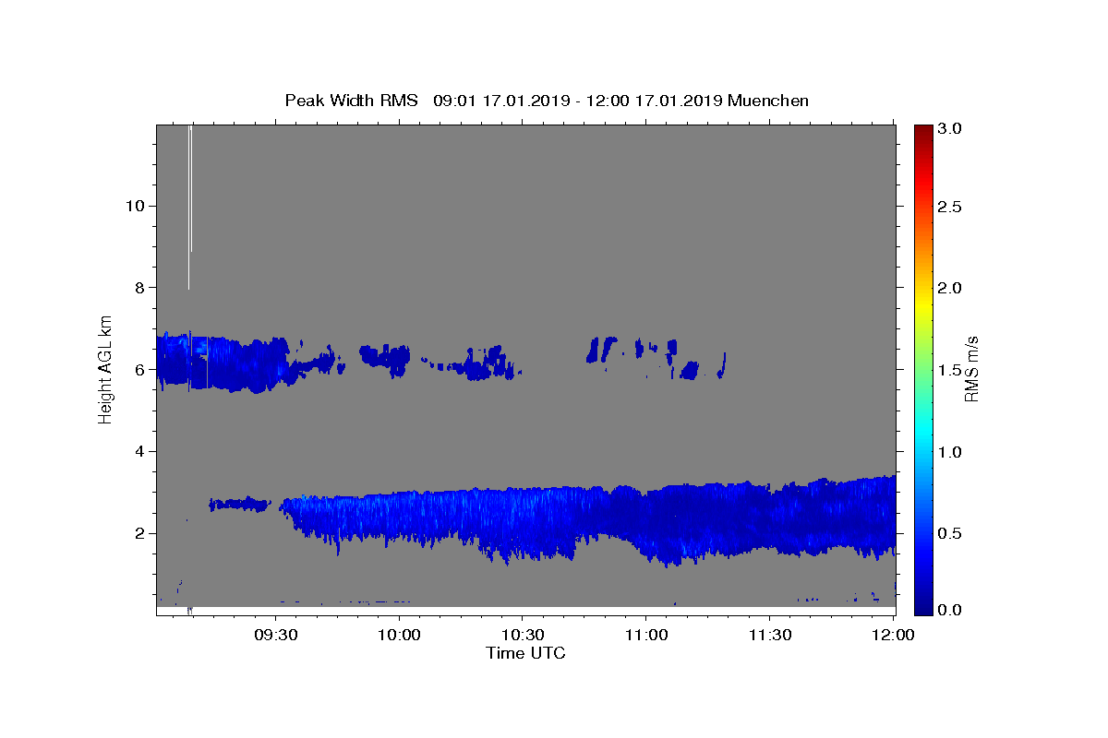1108x738 pixels.
Task: Click the white vertical streak near 8 km
Action: 189,208
